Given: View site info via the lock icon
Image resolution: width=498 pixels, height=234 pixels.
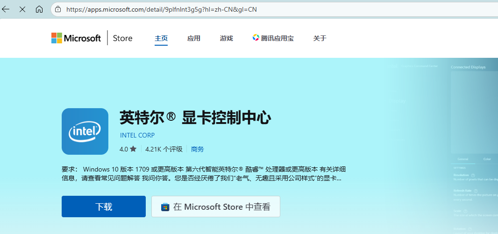Looking at the screenshot, I should point(58,9).
